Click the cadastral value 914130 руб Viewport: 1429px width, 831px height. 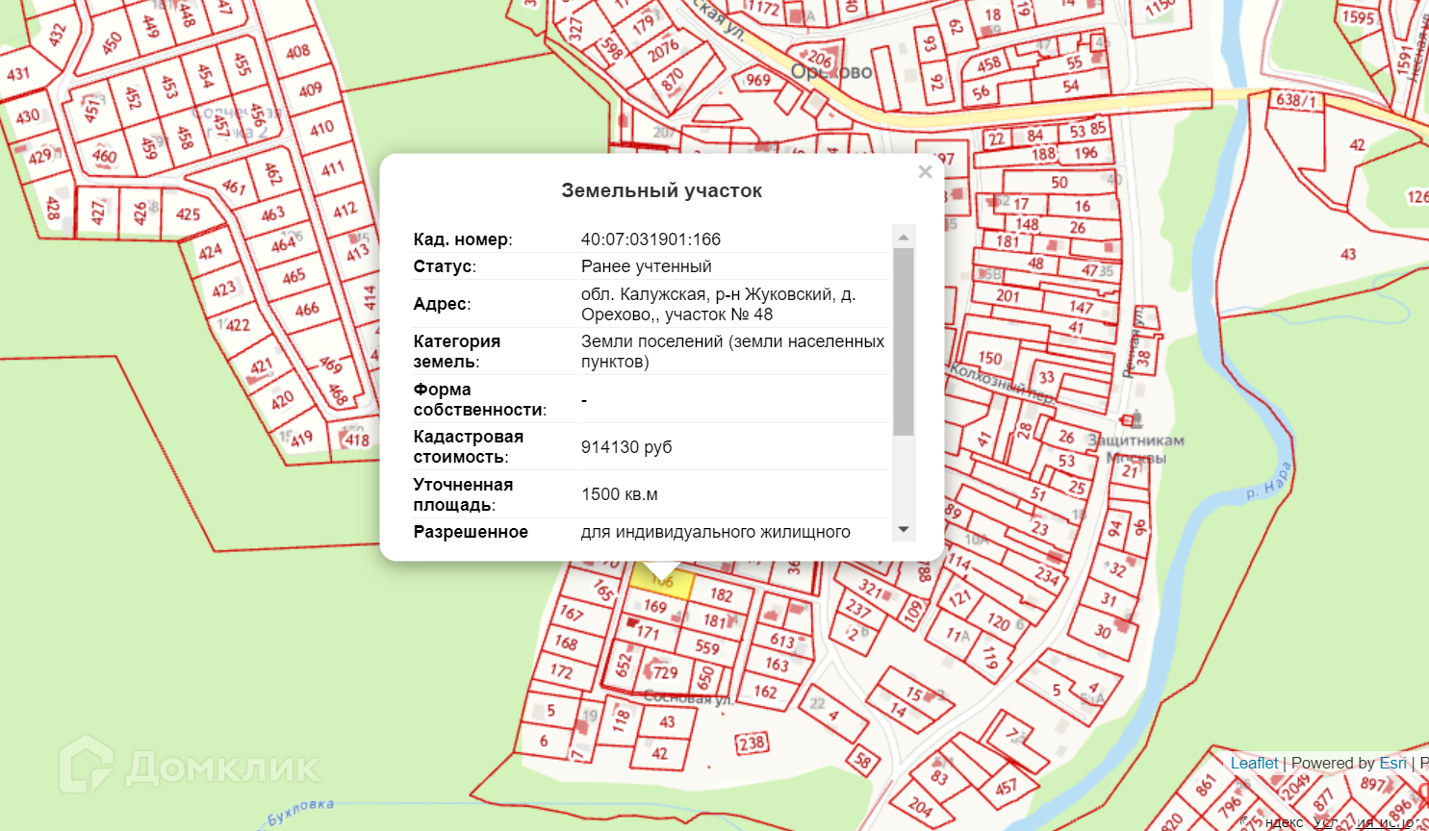pyautogui.click(x=626, y=447)
